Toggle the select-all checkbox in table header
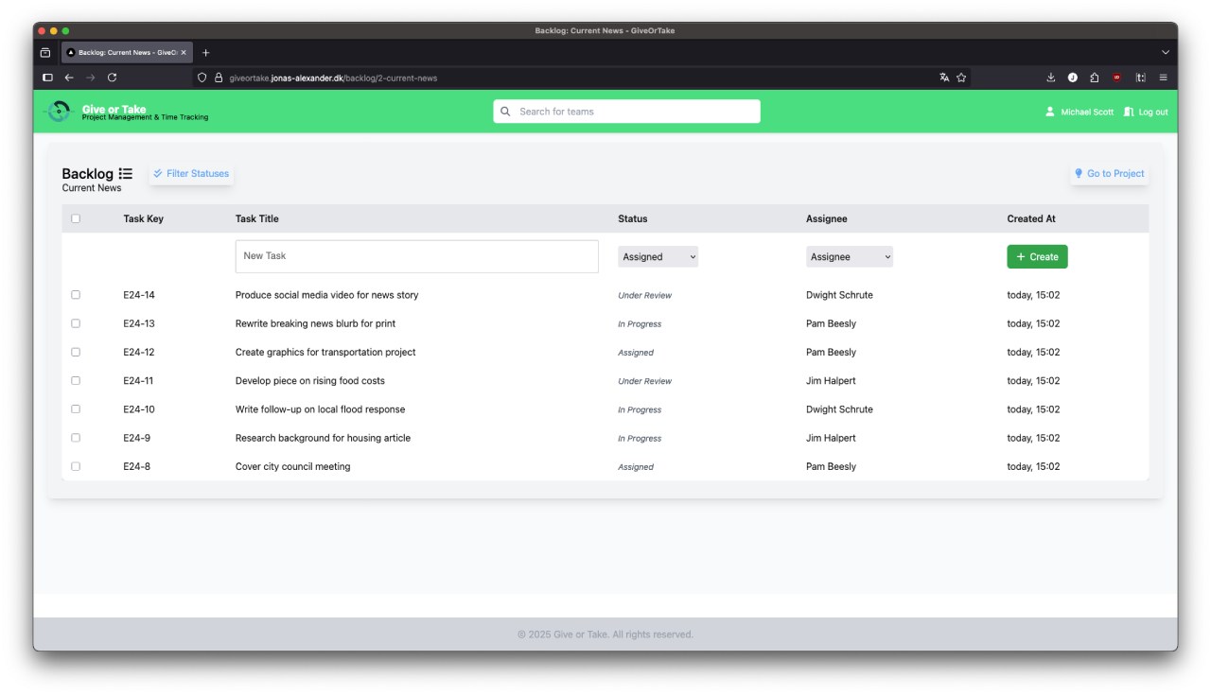1211x695 pixels. (76, 218)
